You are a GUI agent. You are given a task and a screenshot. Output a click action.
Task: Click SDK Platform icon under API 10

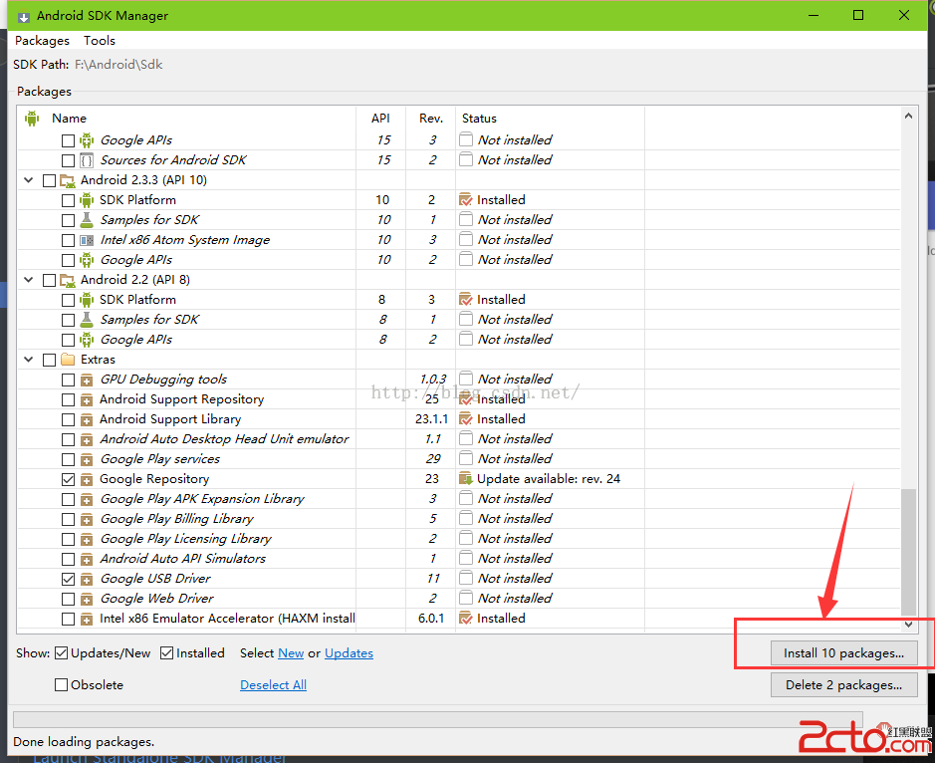87,200
